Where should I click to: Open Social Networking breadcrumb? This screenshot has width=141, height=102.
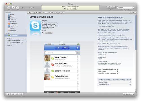click(x=52, y=13)
